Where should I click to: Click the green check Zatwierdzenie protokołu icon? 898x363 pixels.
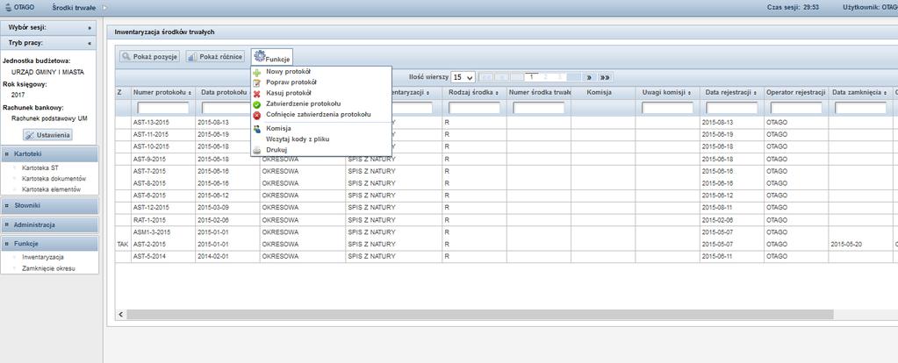click(x=257, y=104)
